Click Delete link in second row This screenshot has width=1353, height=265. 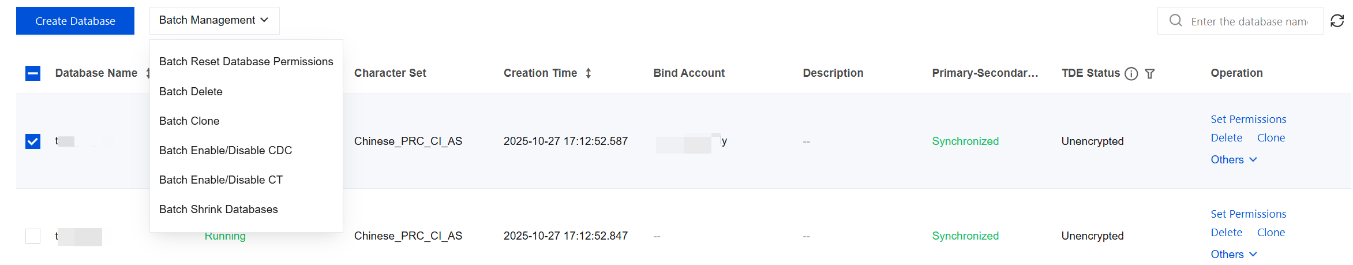(1226, 233)
